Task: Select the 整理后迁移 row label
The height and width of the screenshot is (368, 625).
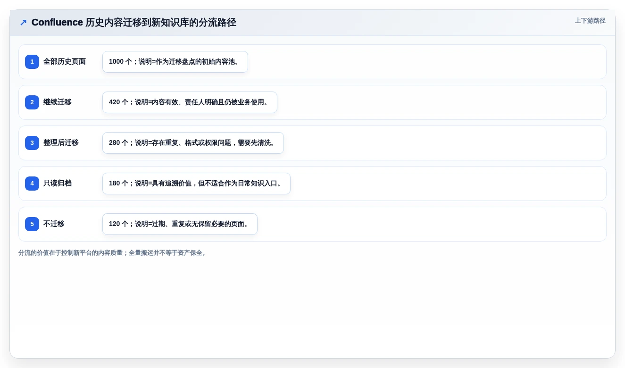Action: click(x=61, y=143)
